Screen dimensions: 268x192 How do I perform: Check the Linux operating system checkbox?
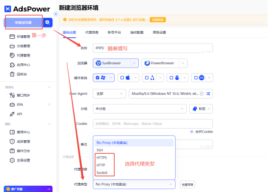coord(147,78)
